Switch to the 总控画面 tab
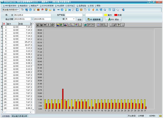Screen dimensions: 163x118 click(x=6, y=116)
